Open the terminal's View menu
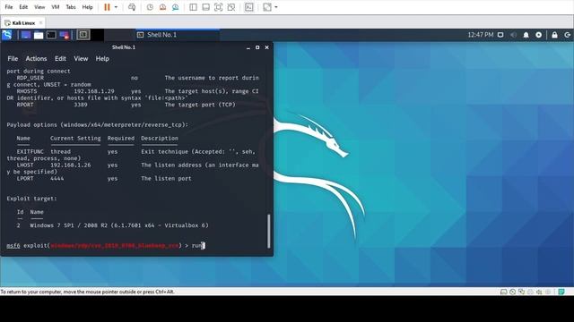This screenshot has height=322, width=574. click(x=81, y=58)
